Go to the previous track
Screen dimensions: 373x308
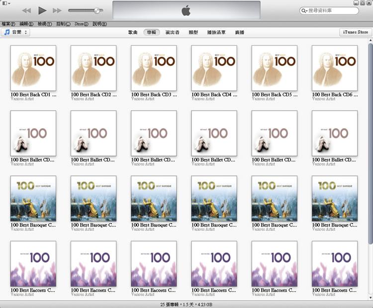tap(26, 10)
